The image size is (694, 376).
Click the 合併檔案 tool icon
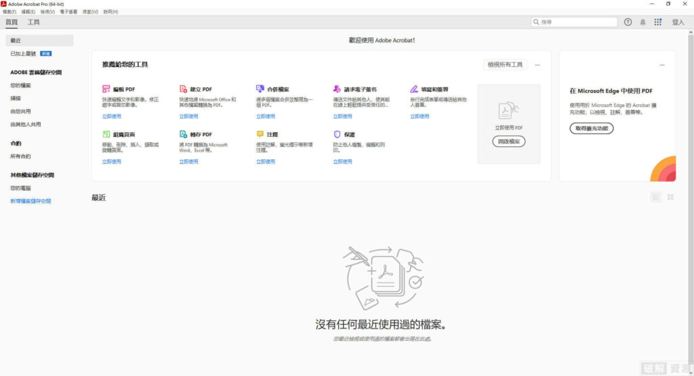pos(260,89)
